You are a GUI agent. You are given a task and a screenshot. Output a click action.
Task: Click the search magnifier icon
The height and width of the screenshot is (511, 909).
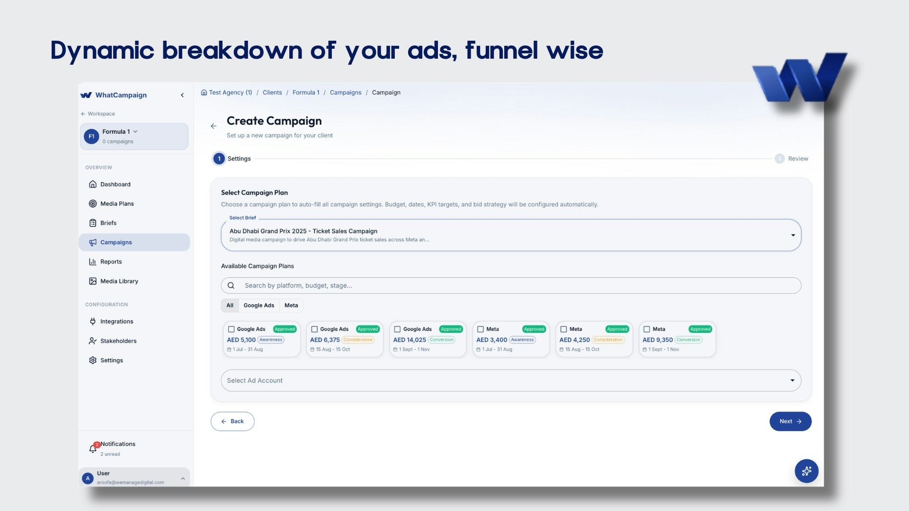point(231,285)
